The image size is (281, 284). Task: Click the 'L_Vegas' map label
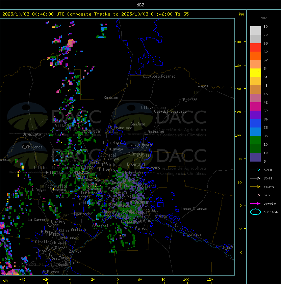pos(39,190)
